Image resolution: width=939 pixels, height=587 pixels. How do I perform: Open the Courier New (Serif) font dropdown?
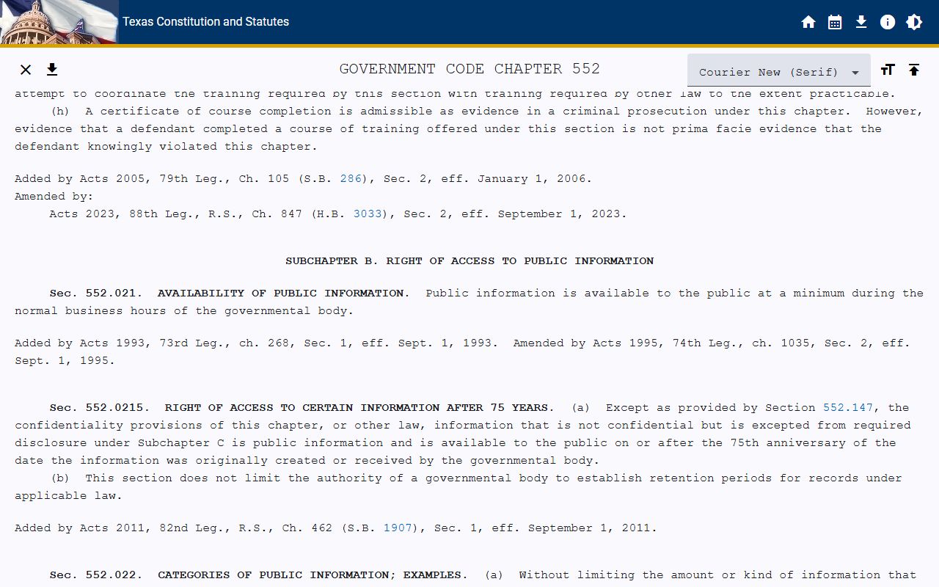tap(779, 70)
